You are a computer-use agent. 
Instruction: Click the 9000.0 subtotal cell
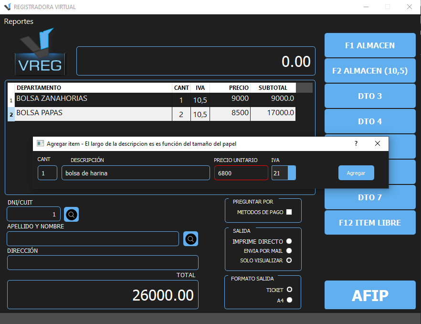(273, 100)
